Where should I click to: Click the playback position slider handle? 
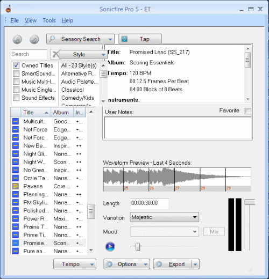[x=138, y=247]
